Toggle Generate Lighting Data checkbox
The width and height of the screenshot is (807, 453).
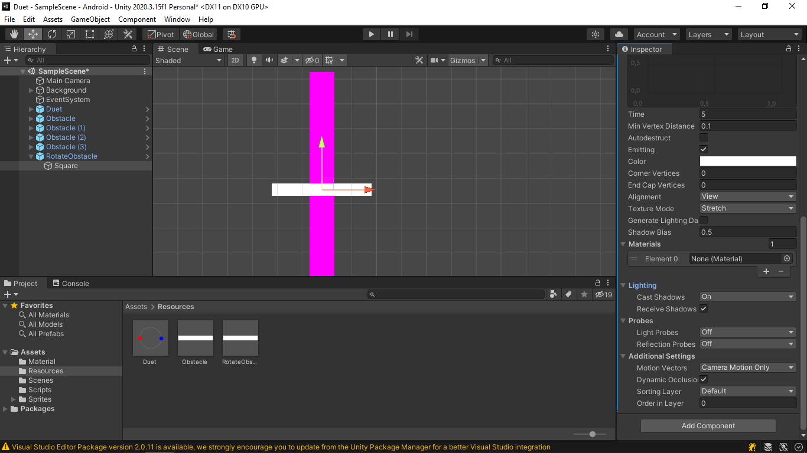click(x=704, y=220)
